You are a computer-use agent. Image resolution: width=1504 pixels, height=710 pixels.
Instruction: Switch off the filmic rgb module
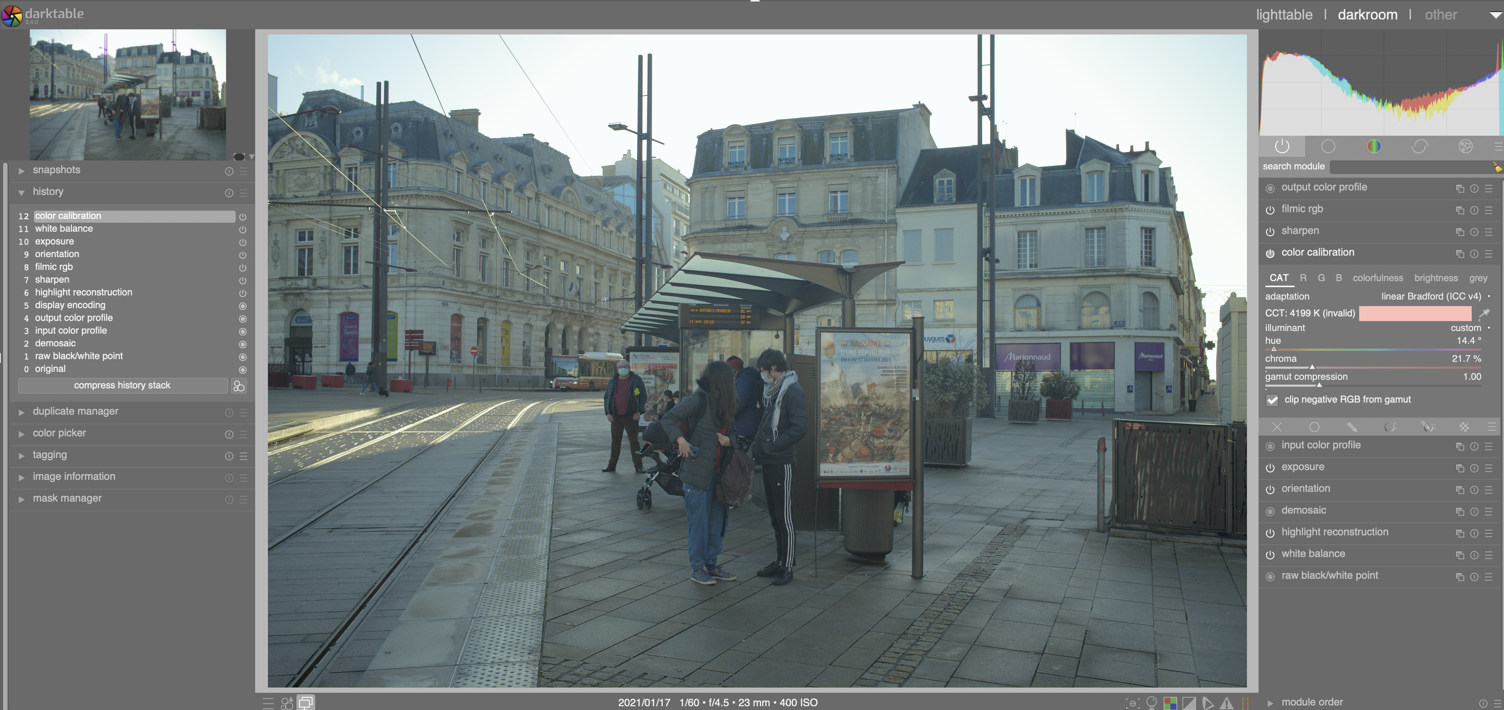[1270, 210]
